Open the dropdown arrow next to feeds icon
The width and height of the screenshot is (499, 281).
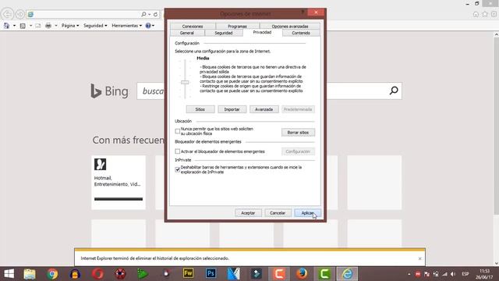(x=30, y=26)
